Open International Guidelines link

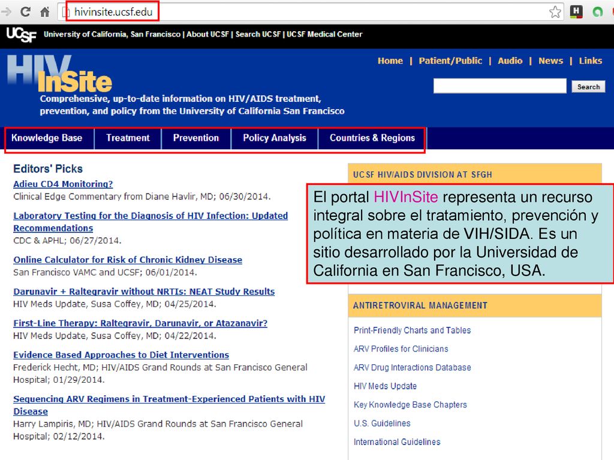click(x=397, y=442)
